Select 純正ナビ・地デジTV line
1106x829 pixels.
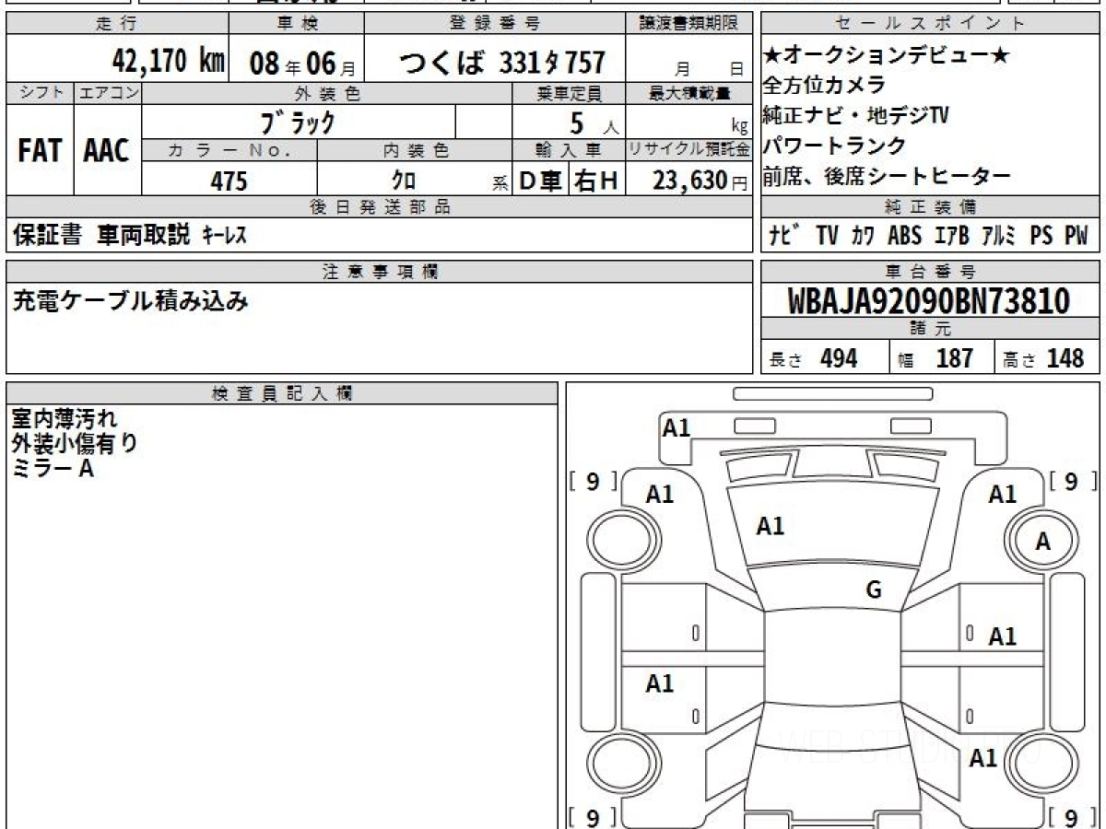[x=856, y=116]
